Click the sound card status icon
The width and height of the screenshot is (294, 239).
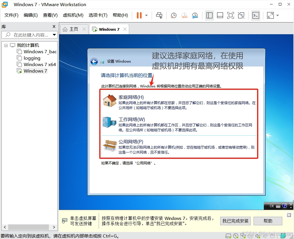click(258, 236)
